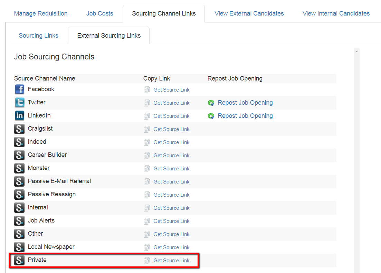Viewport: 381px width, 273px height.
Task: Get the source link for Job Alerts
Action: point(171,221)
